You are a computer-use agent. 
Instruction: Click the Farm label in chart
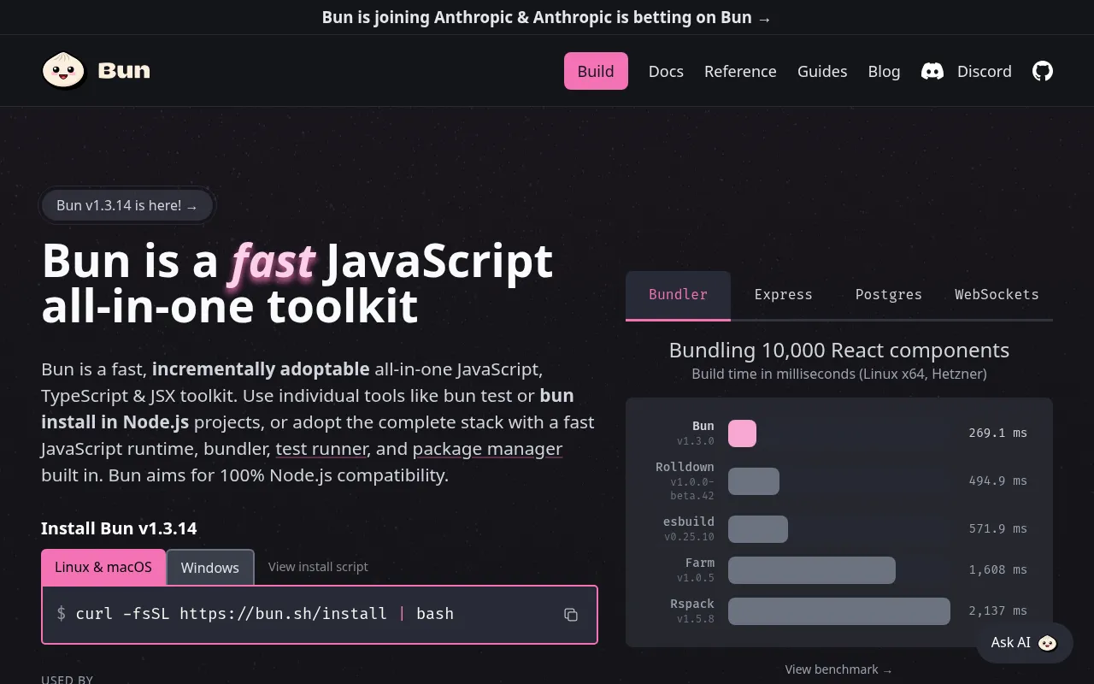700,563
